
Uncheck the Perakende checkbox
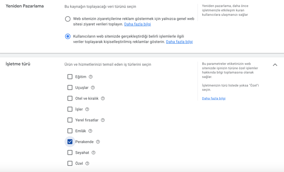70,142
